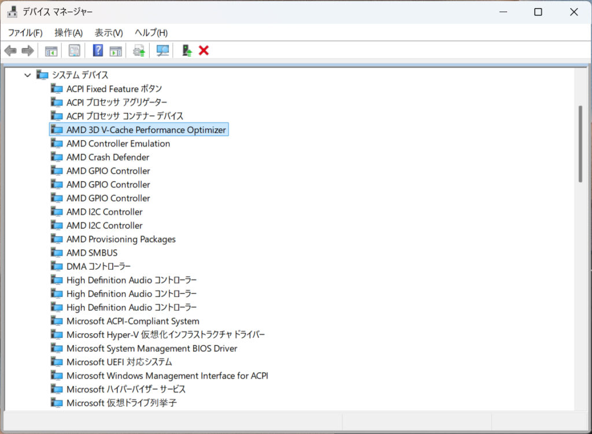Select Microsoft System Management BIOS Driver
This screenshot has width=592, height=434.
click(x=152, y=348)
